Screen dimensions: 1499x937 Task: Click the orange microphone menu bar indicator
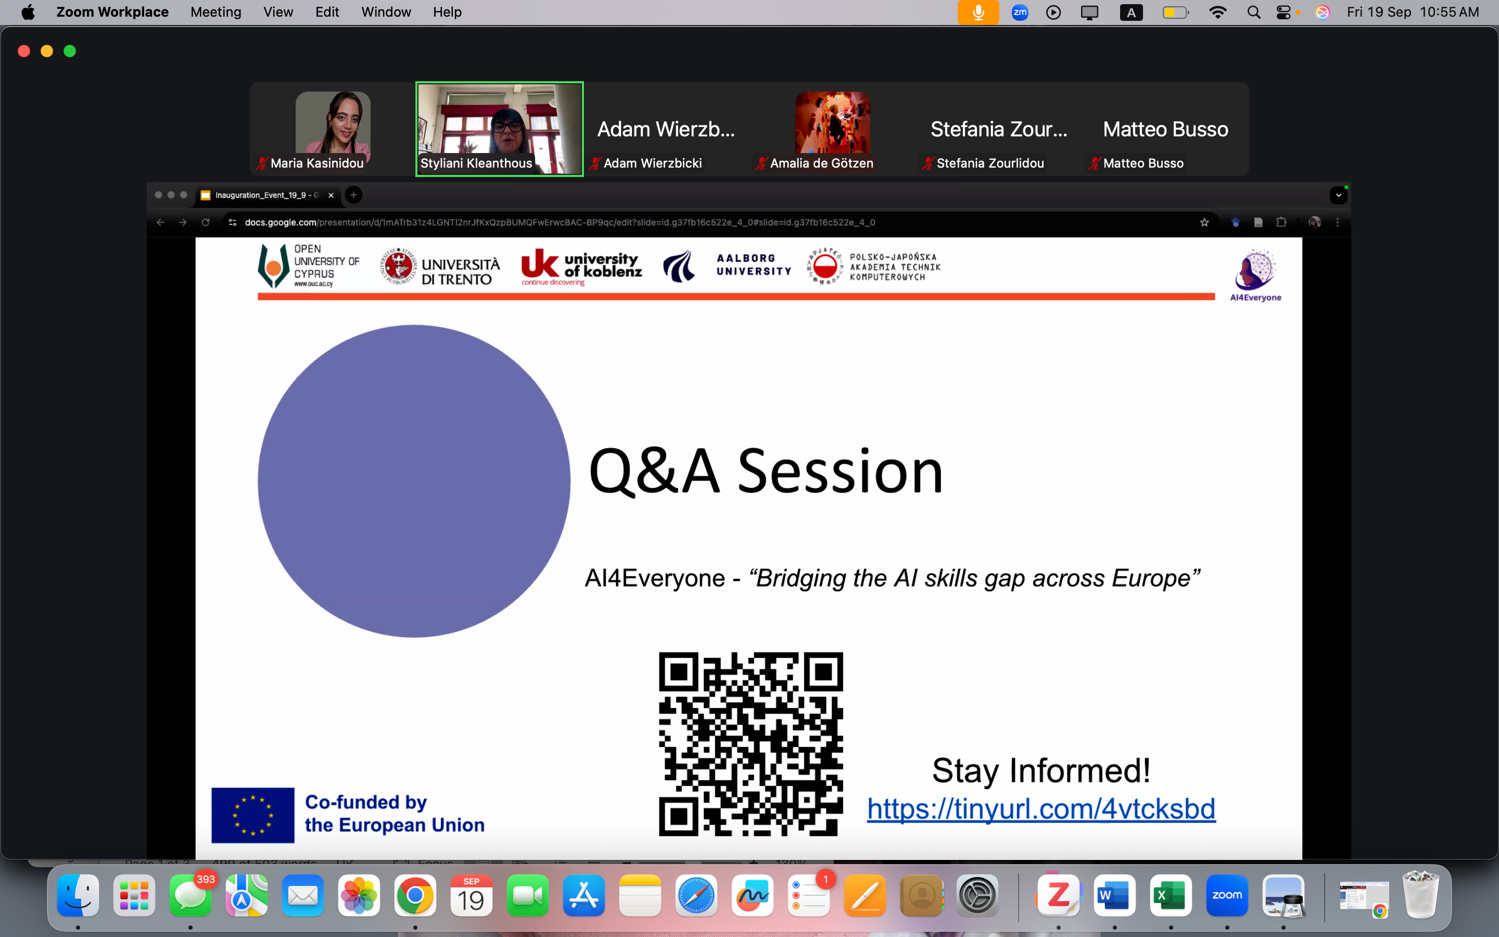(x=978, y=12)
